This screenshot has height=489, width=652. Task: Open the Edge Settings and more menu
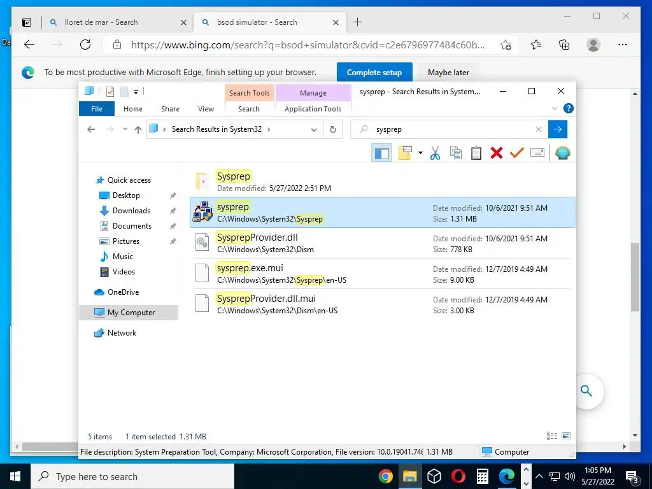(x=622, y=45)
